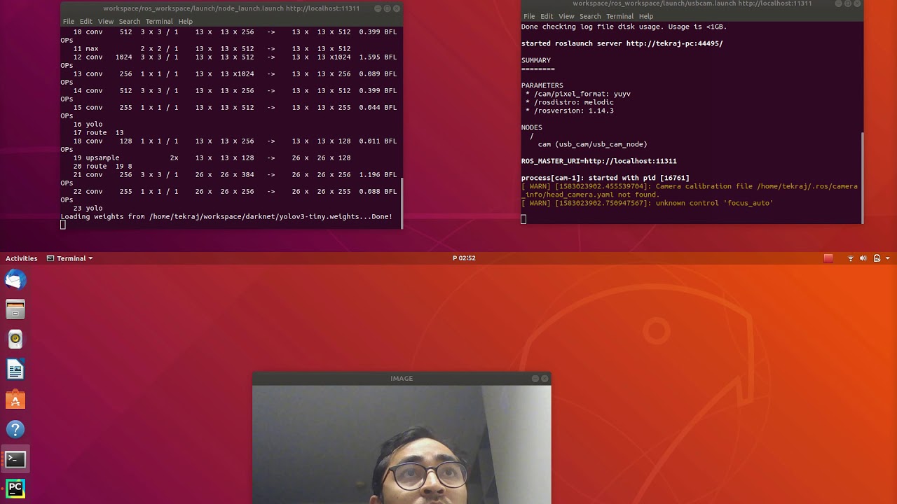
Task: Open Terminal menu in node_launch terminal
Action: 159,21
